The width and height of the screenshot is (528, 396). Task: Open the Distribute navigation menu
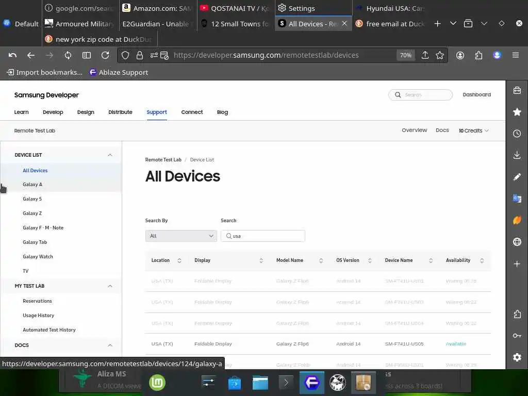pyautogui.click(x=120, y=112)
